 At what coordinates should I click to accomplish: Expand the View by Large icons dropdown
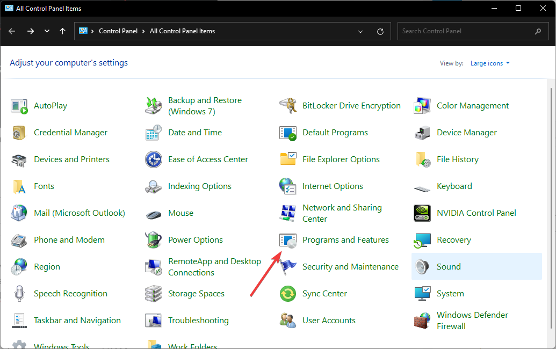(x=490, y=63)
